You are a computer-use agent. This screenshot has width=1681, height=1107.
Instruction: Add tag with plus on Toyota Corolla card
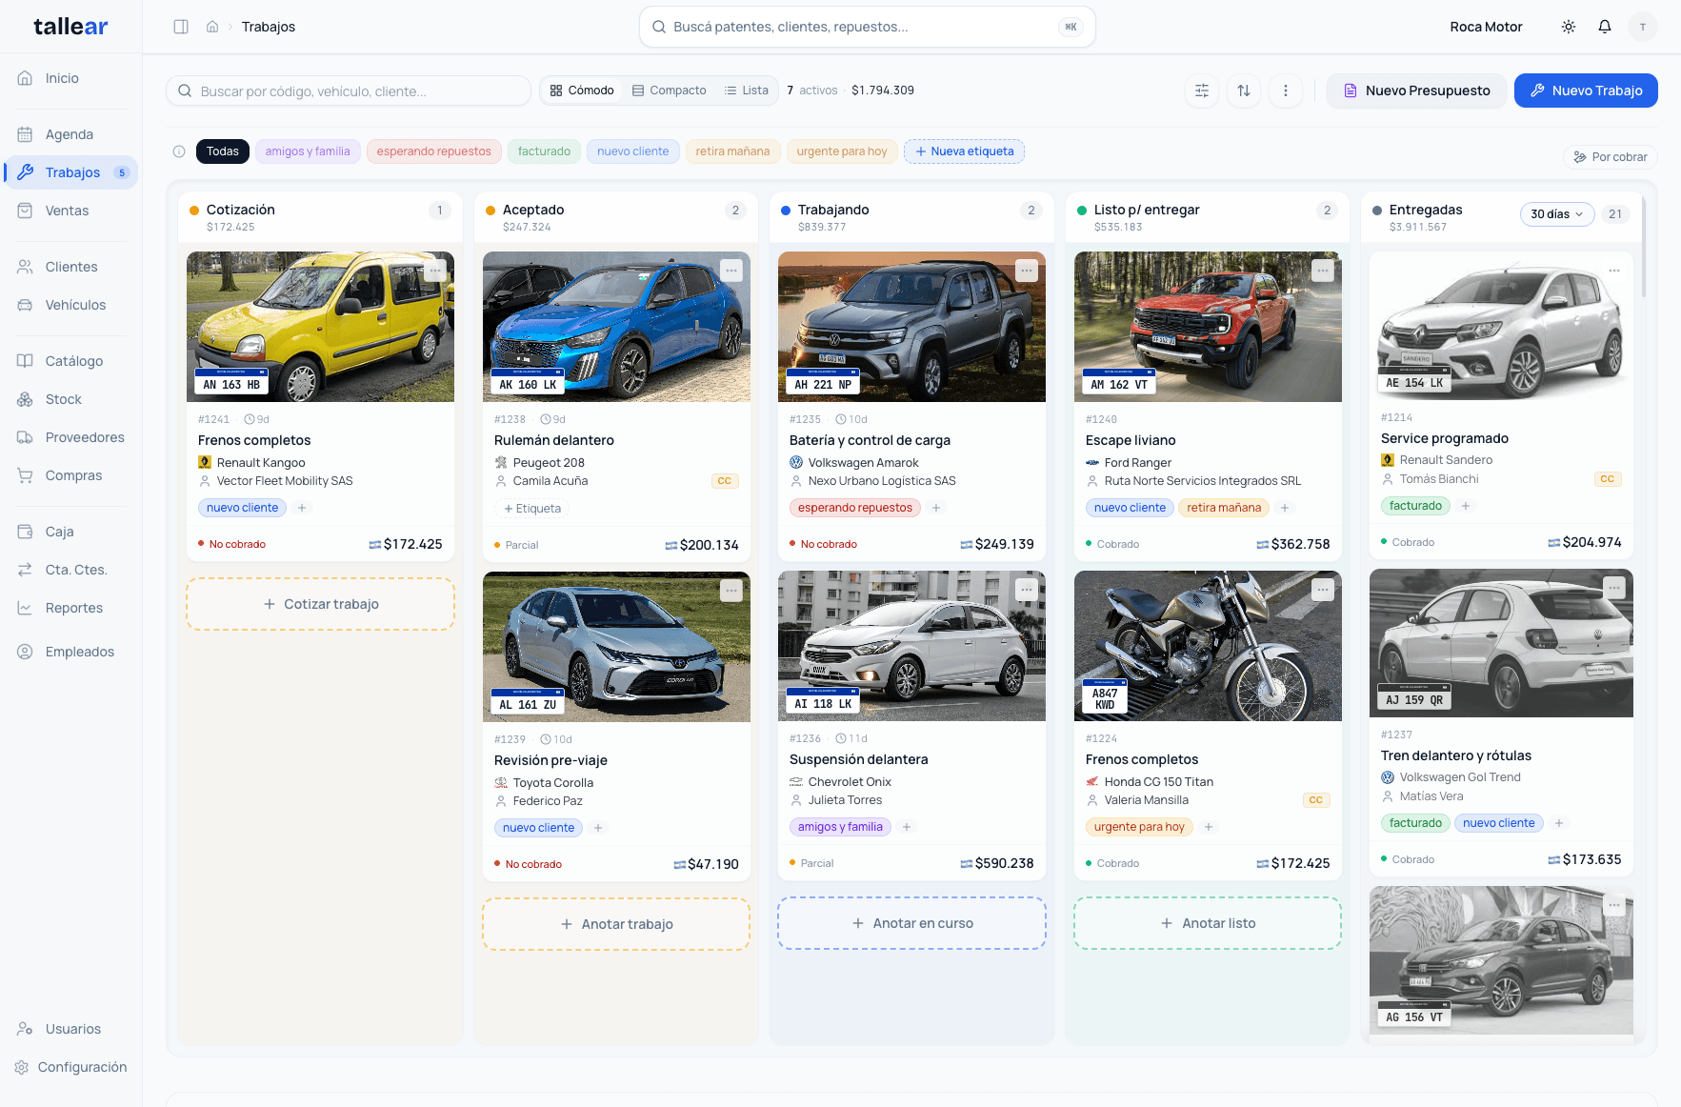click(598, 828)
